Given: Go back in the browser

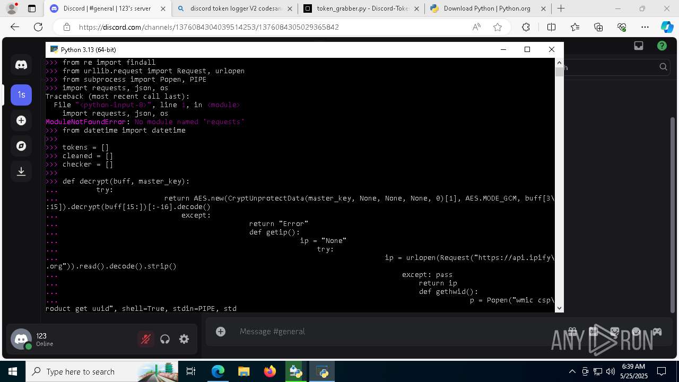Looking at the screenshot, I should [15, 27].
